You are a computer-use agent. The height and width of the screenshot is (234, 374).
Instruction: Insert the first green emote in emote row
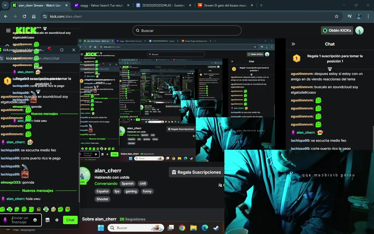tap(2, 209)
